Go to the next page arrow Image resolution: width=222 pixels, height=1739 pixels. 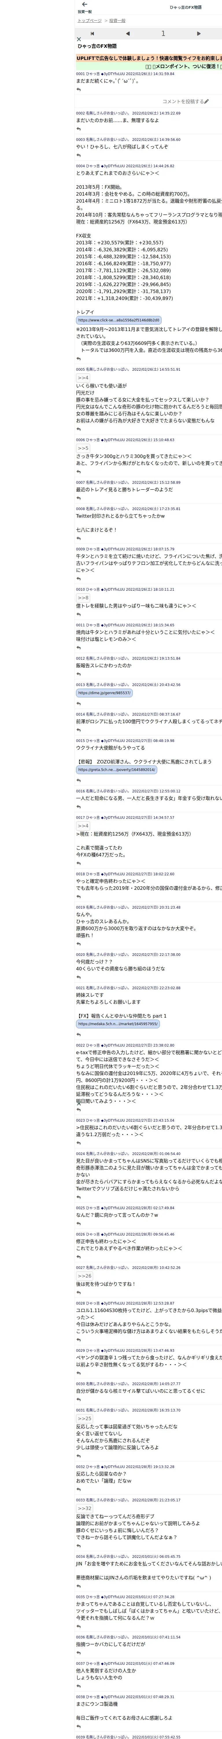click(x=199, y=33)
